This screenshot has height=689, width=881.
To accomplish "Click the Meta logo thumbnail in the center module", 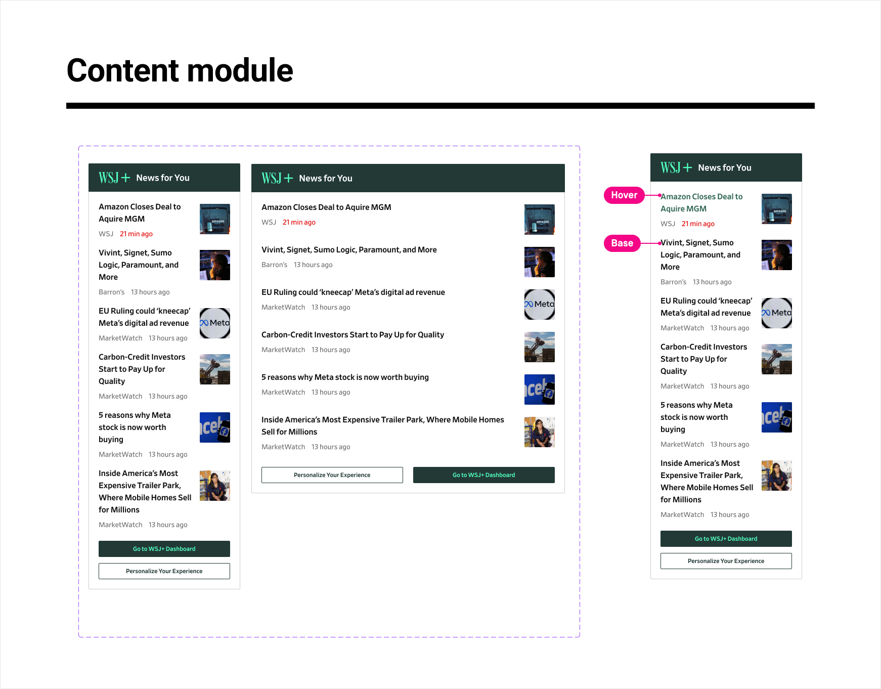I will (x=539, y=304).
